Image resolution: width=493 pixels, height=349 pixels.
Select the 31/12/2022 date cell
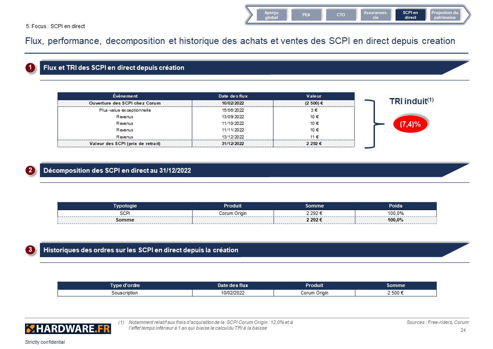tap(233, 143)
